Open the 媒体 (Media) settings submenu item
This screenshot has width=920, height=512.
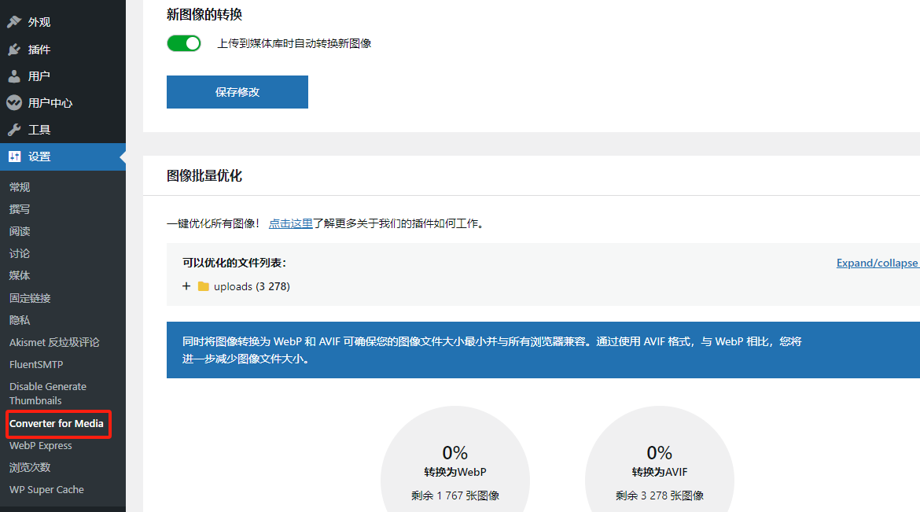[19, 275]
